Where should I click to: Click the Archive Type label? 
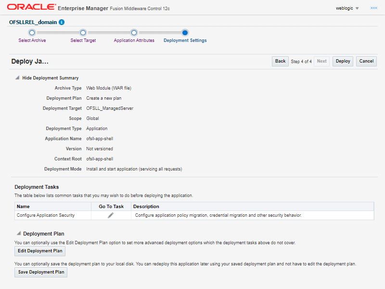pyautogui.click(x=68, y=88)
